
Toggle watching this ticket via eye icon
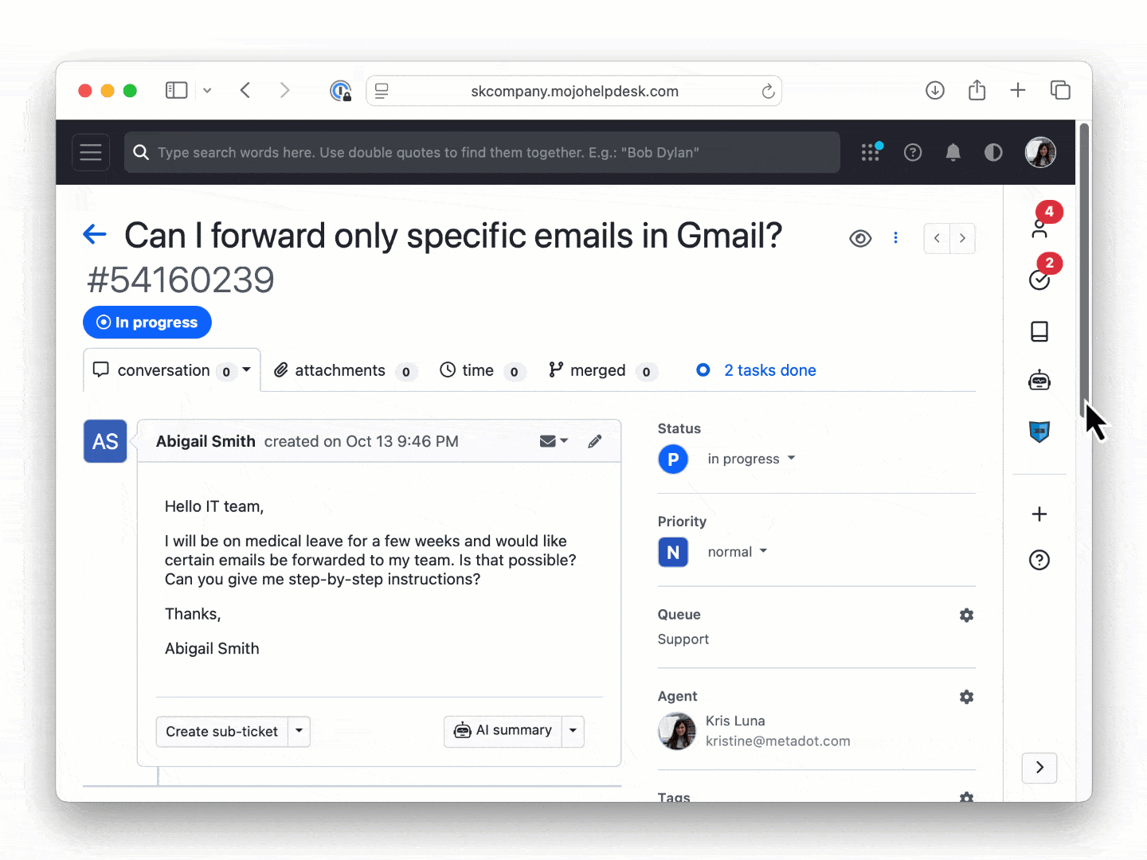[x=860, y=238]
